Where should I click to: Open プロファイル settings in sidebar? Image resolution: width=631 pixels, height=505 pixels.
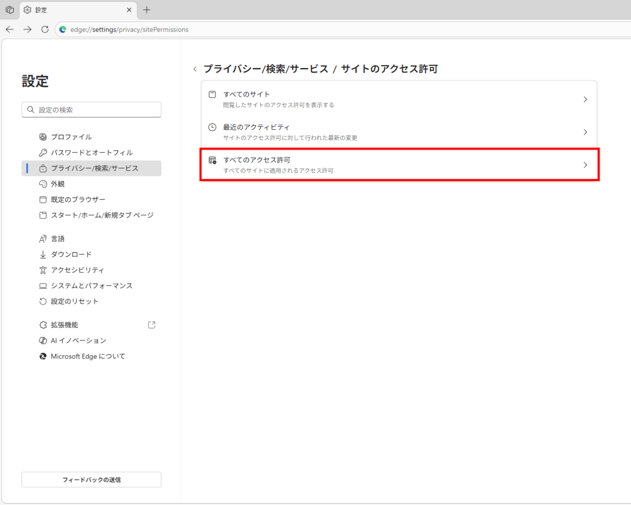71,137
